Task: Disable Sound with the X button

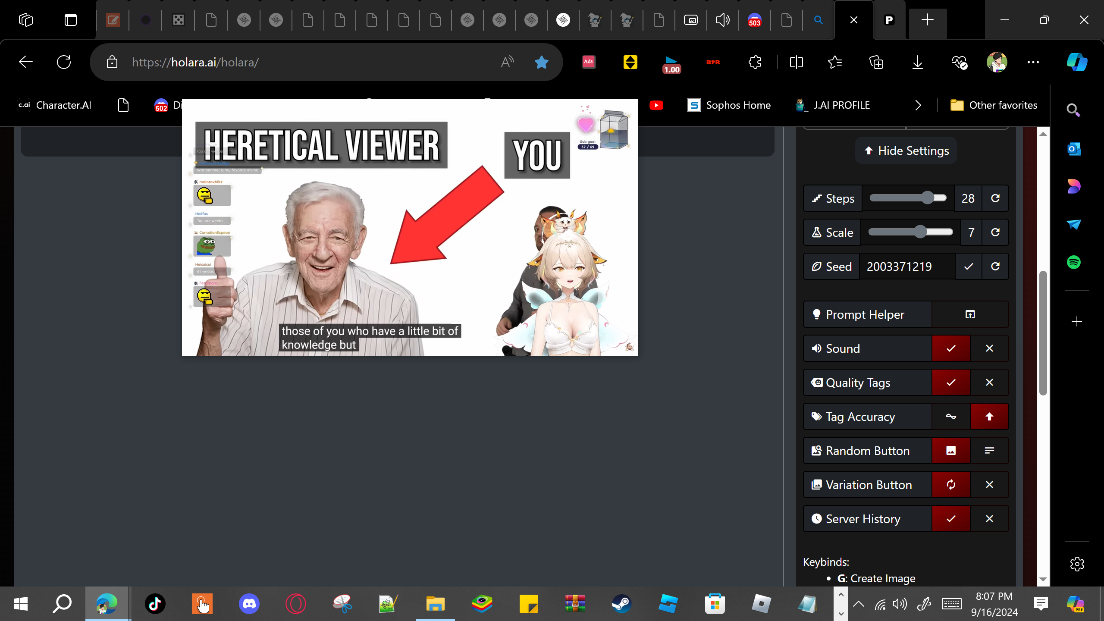Action: click(x=989, y=348)
